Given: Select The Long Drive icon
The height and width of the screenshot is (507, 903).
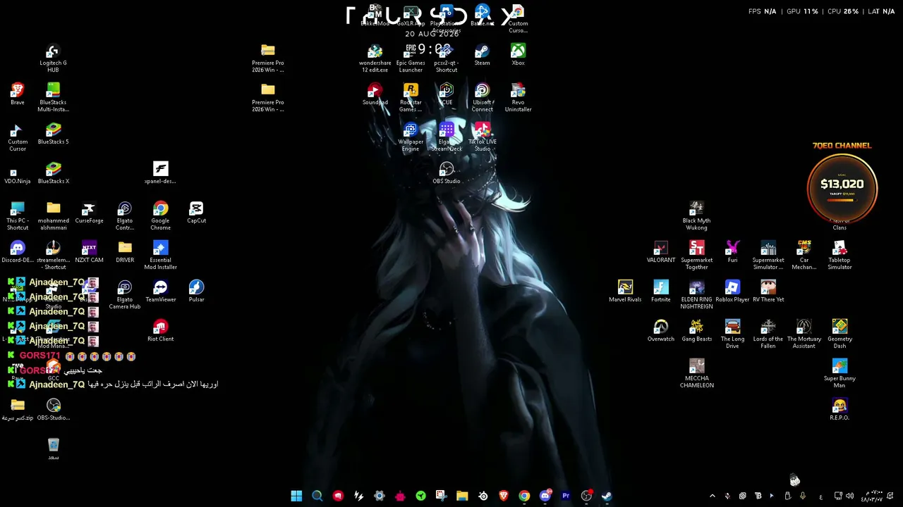Looking at the screenshot, I should pyautogui.click(x=732, y=334).
